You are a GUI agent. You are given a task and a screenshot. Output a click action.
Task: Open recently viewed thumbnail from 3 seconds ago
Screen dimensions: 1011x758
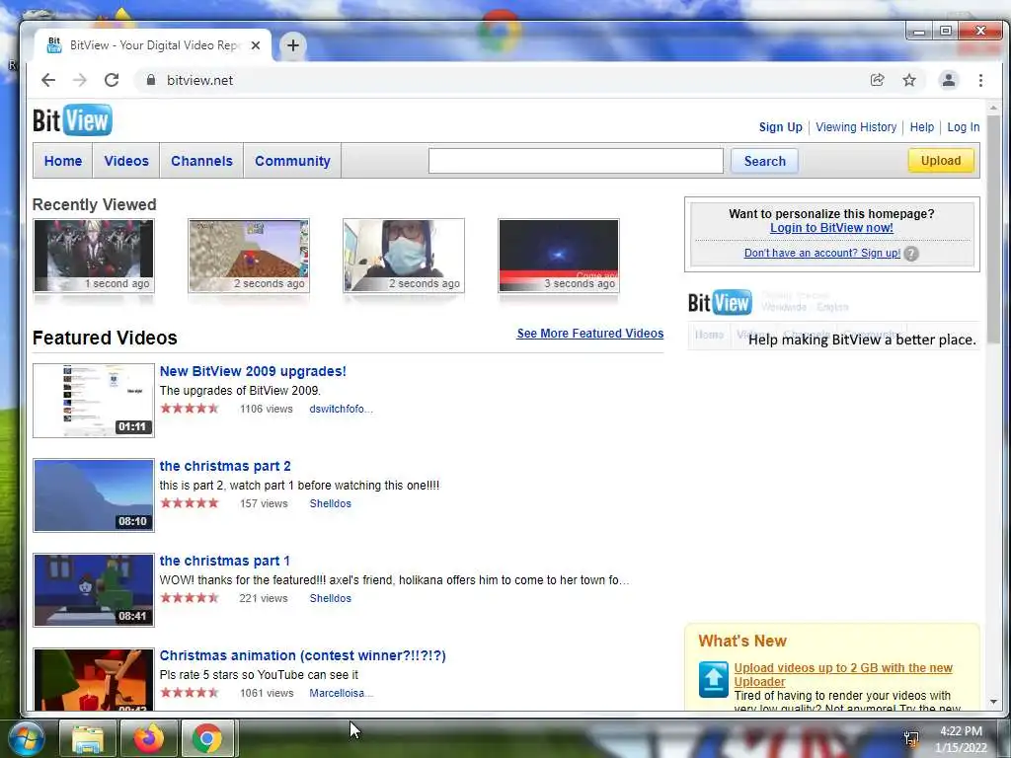[559, 256]
